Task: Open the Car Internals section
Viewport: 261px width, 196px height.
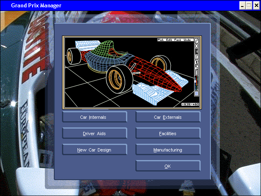Action: [x=95, y=117]
